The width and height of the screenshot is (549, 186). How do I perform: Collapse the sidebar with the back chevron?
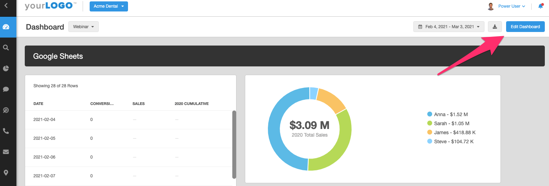click(x=6, y=6)
